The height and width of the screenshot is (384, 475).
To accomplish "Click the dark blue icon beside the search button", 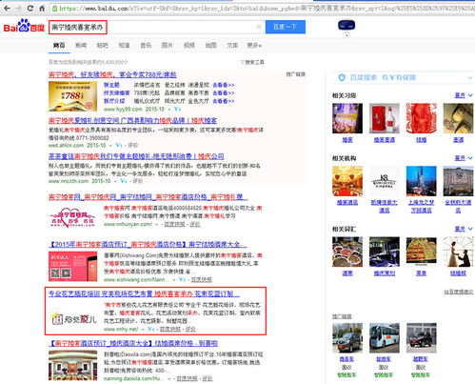I will 346,26.
